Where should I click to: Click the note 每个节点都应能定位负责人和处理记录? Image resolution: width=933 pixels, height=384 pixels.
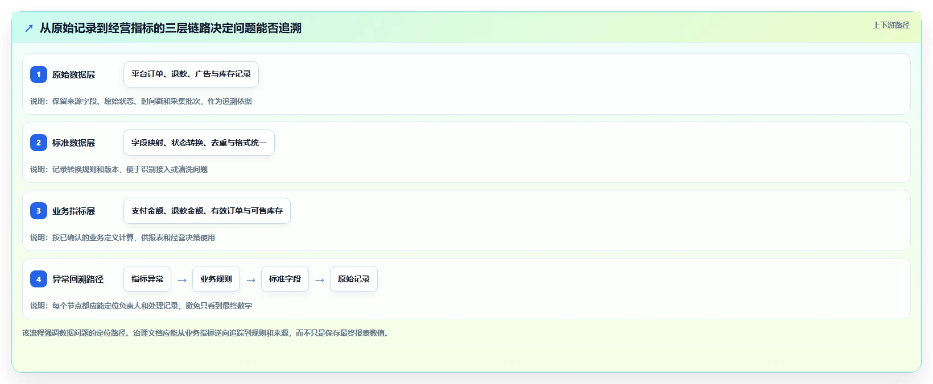pyautogui.click(x=141, y=306)
